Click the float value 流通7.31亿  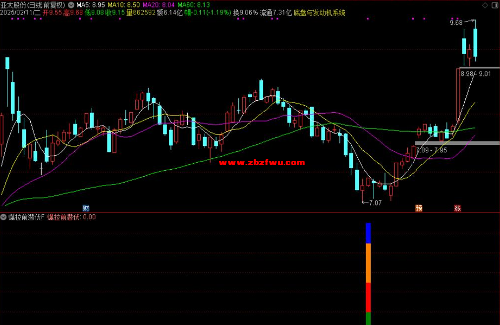tap(276, 13)
